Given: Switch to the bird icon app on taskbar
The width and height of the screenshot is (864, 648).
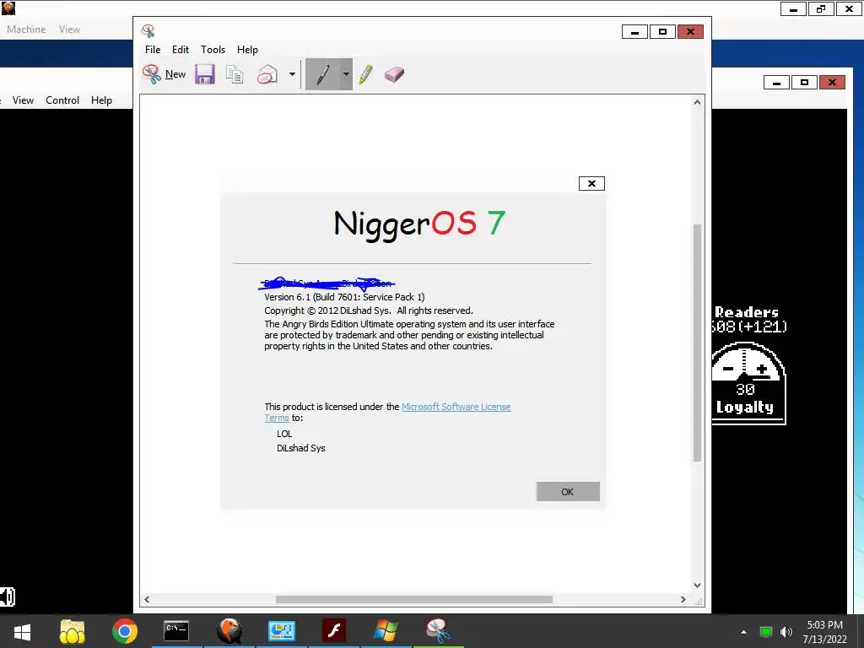Looking at the screenshot, I should 229,631.
